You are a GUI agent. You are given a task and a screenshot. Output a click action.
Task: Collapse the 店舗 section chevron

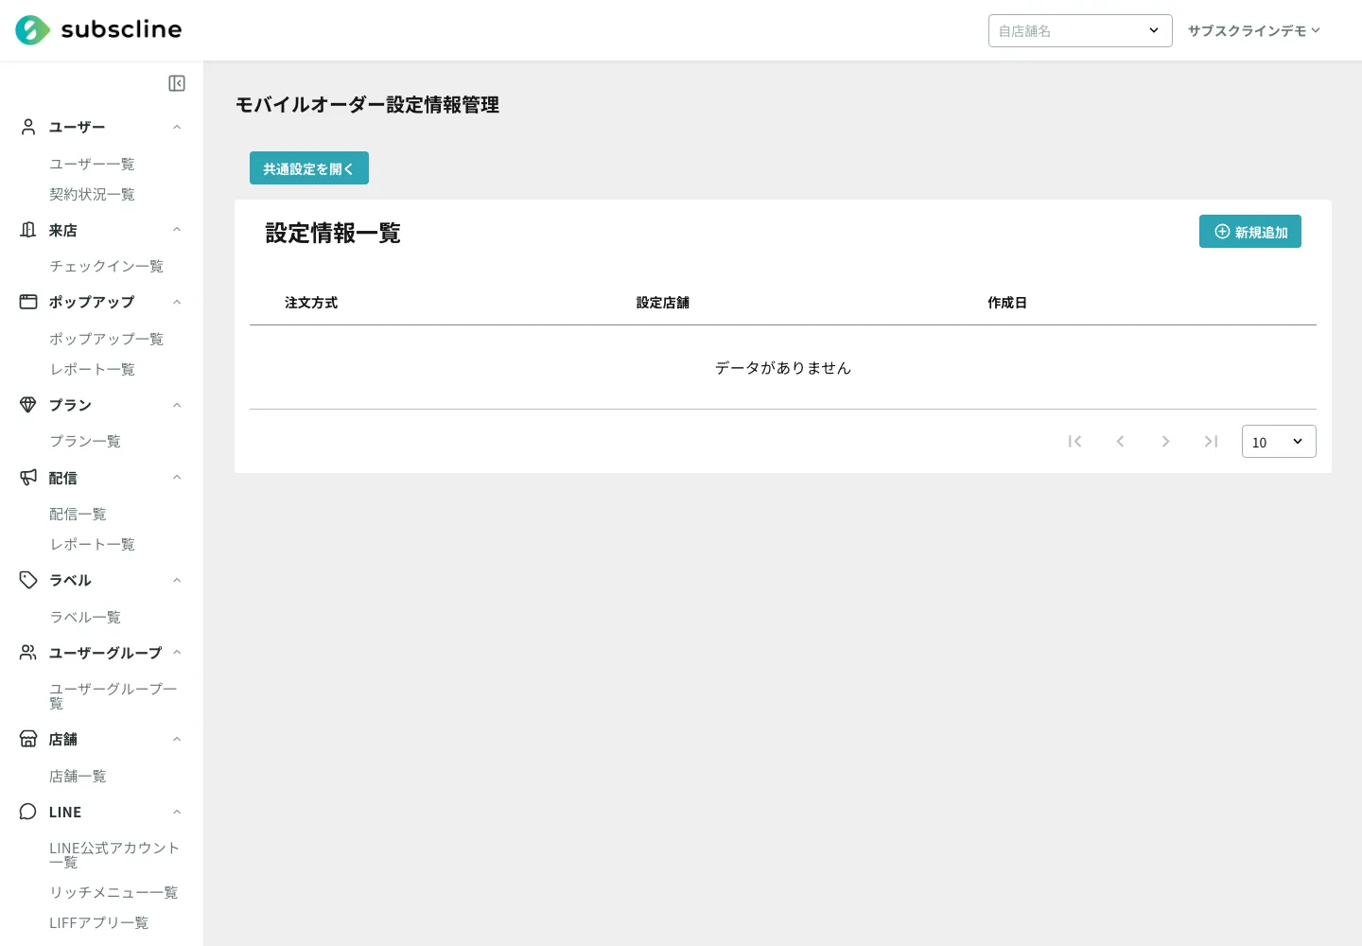pyautogui.click(x=177, y=739)
